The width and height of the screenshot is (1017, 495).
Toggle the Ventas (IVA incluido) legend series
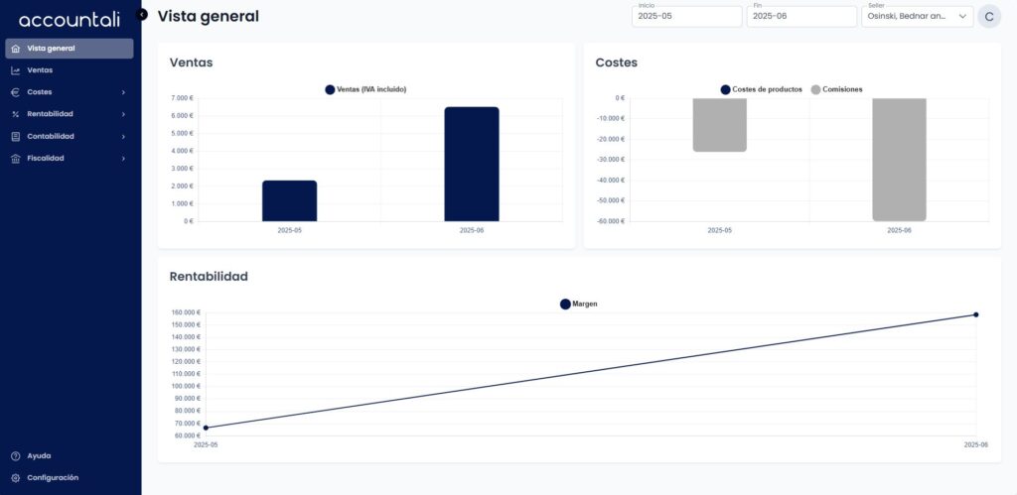(x=365, y=89)
